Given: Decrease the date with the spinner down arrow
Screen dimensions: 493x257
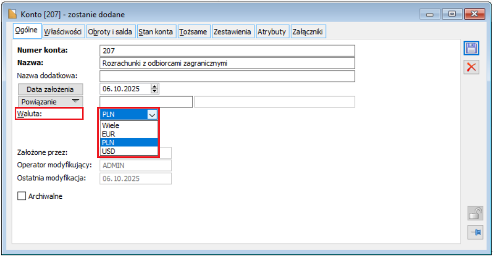Looking at the screenshot, I should coord(155,91).
